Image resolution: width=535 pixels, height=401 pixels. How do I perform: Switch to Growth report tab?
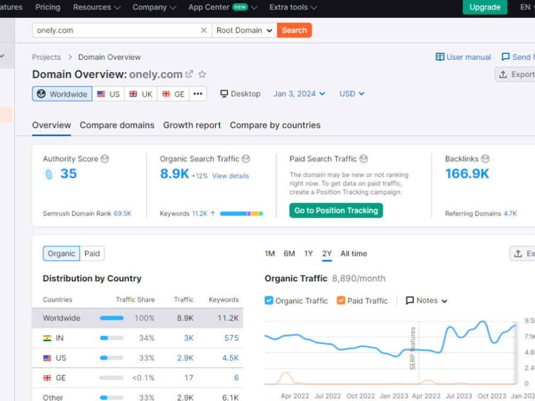click(x=192, y=125)
